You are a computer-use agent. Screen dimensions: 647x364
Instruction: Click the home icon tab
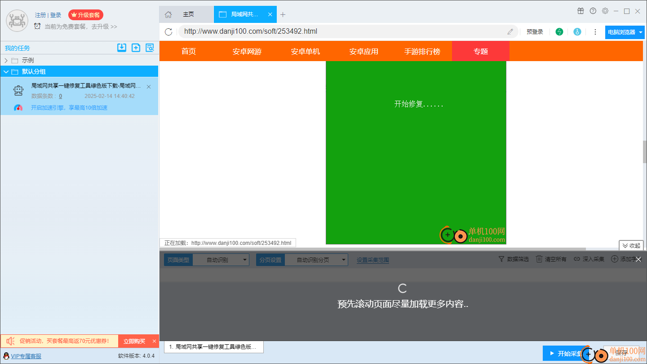coord(168,14)
